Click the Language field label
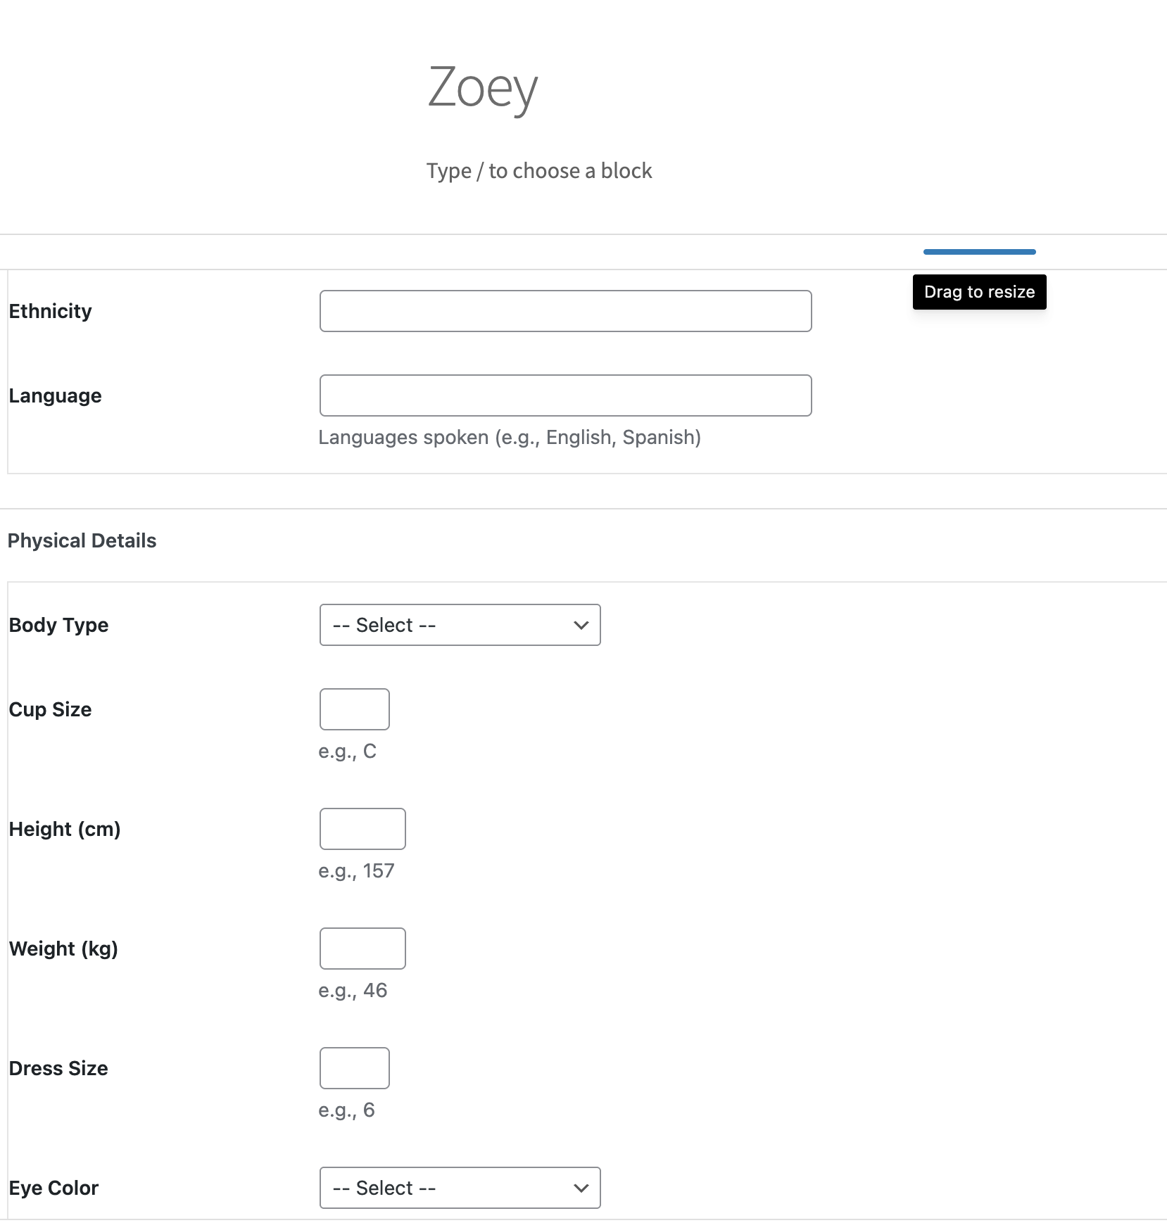 coord(55,395)
